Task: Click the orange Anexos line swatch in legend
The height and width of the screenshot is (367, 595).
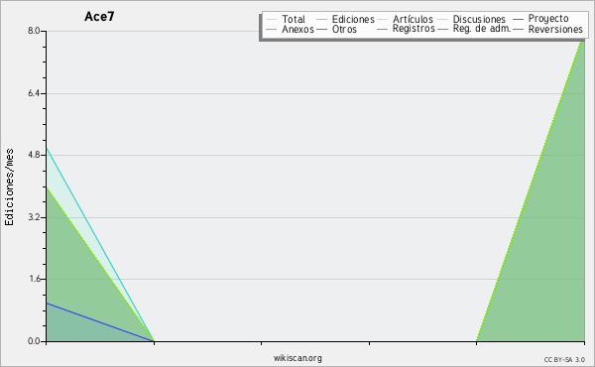Action: point(272,29)
